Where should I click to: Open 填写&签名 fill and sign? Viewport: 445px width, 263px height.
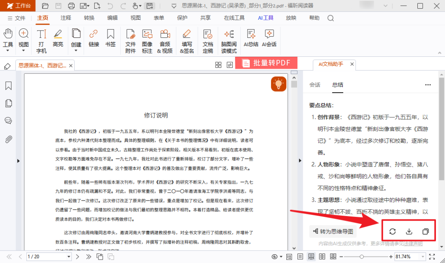187,41
